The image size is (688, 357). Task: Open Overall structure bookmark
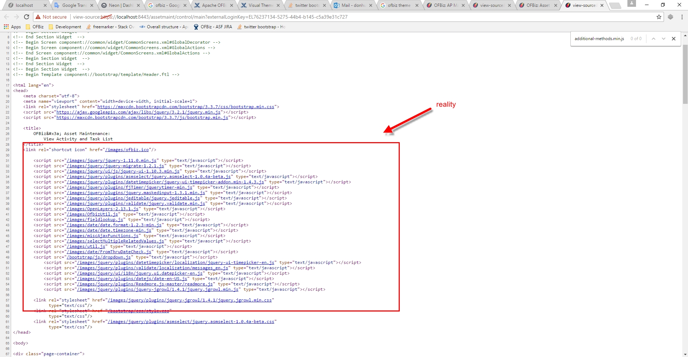163,27
